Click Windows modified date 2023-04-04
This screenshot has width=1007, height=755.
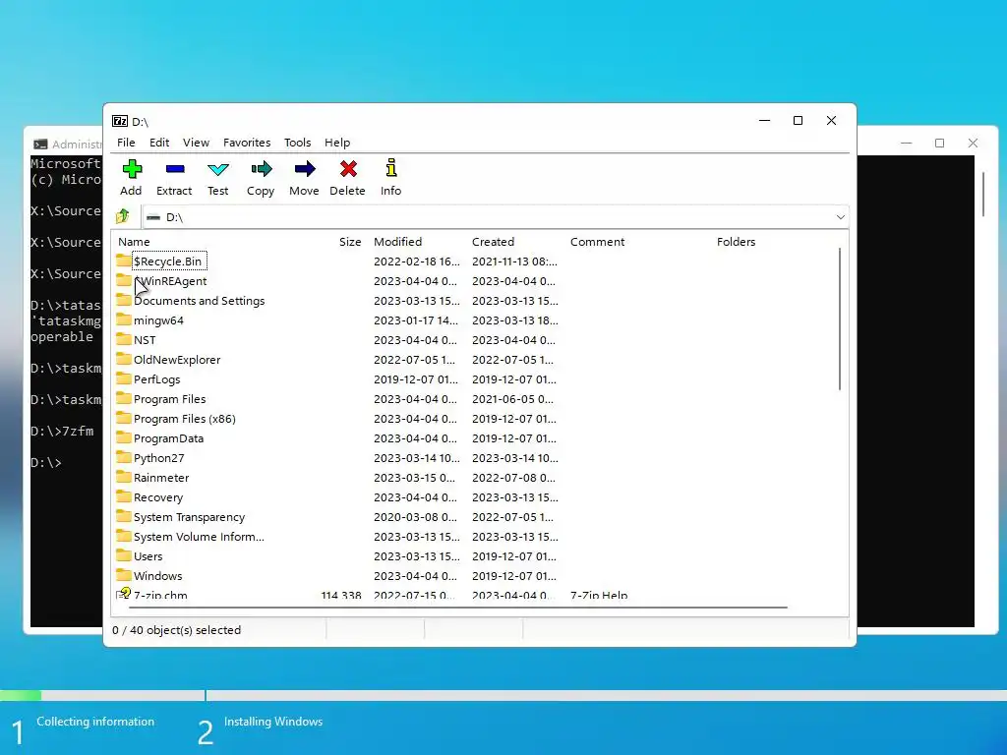click(415, 576)
